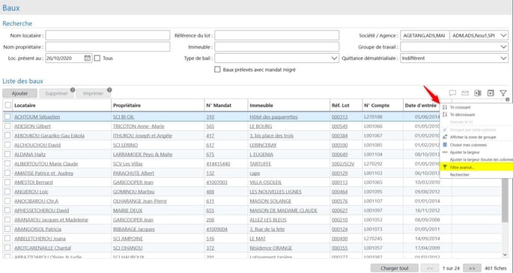
Task: Choose Rechercher in the context menu
Action: pyautogui.click(x=459, y=175)
